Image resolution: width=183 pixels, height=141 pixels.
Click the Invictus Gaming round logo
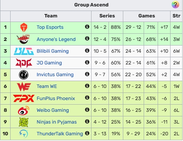point(23,75)
